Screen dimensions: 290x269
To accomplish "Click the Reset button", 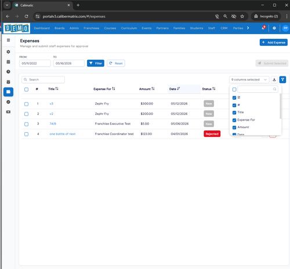I will pos(116,63).
